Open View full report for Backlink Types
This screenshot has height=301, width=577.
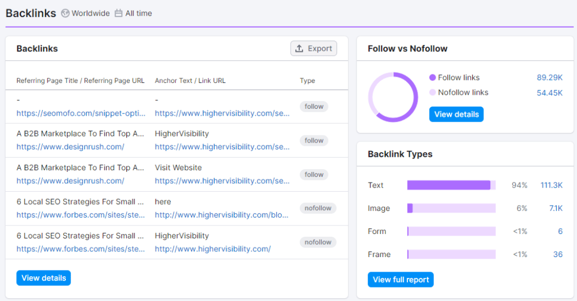[x=401, y=280]
